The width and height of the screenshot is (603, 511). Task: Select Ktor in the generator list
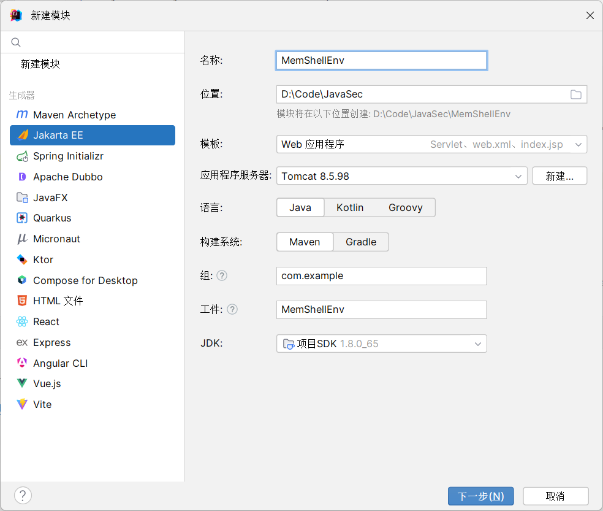click(x=93, y=259)
